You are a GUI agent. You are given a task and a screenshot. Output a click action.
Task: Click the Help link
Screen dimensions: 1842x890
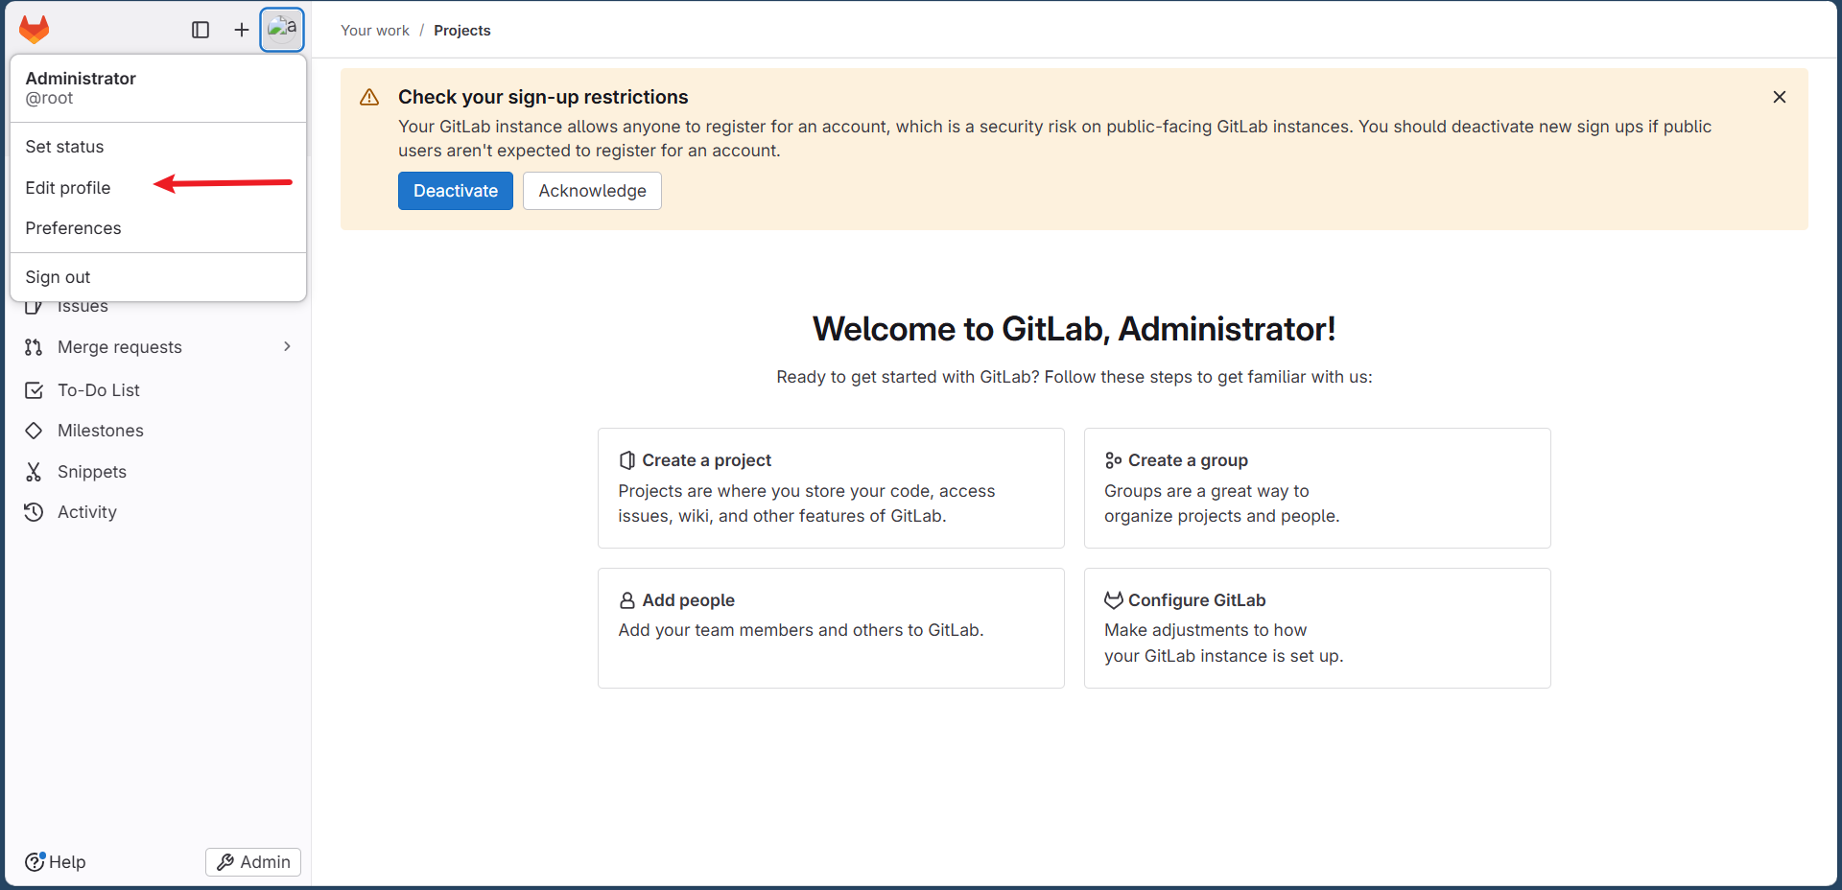click(x=56, y=862)
